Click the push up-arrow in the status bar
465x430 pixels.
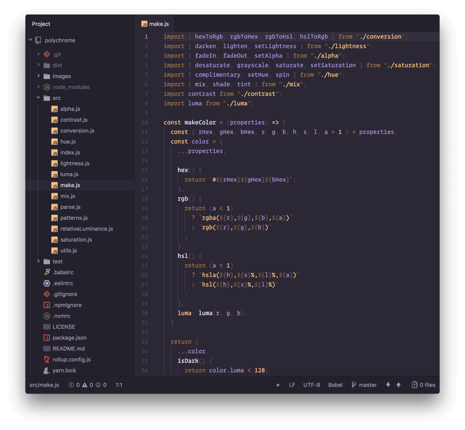tap(398, 385)
